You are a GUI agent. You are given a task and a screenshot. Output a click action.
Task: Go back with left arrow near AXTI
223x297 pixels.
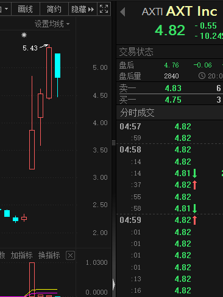(122, 12)
